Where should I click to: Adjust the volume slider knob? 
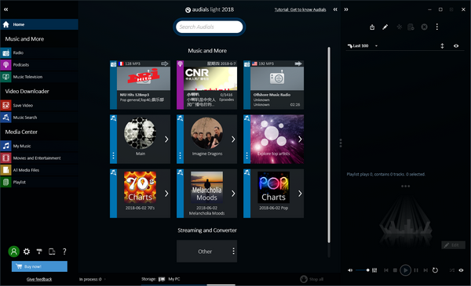click(367, 270)
